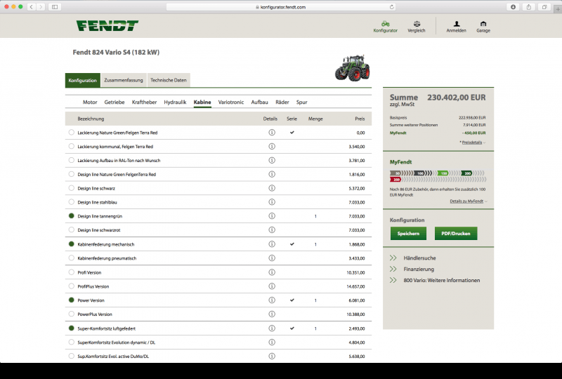Click the PDF/Drucken button

pos(456,234)
